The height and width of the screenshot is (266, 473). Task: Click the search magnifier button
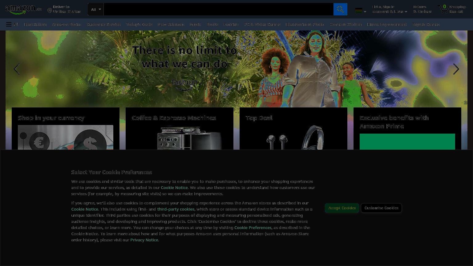tap(340, 9)
